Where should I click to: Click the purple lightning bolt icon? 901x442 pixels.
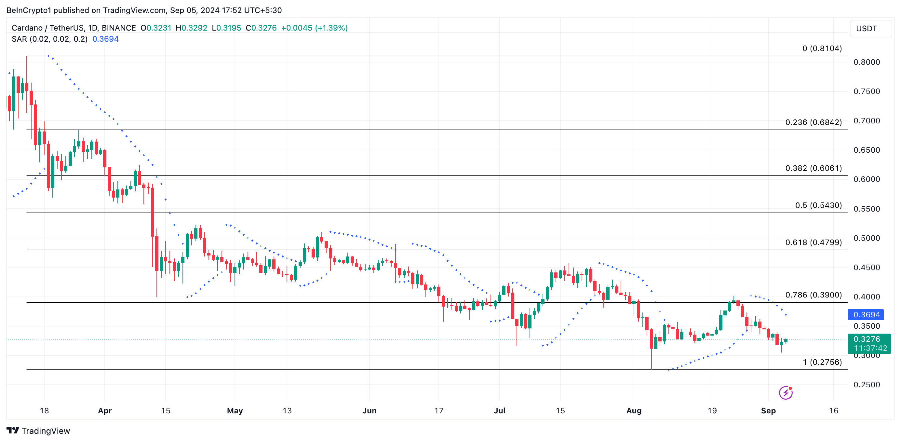785,393
